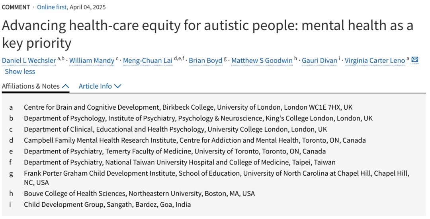Expand the Article Info chevron
This screenshot has height=219, width=430.
[117, 86]
